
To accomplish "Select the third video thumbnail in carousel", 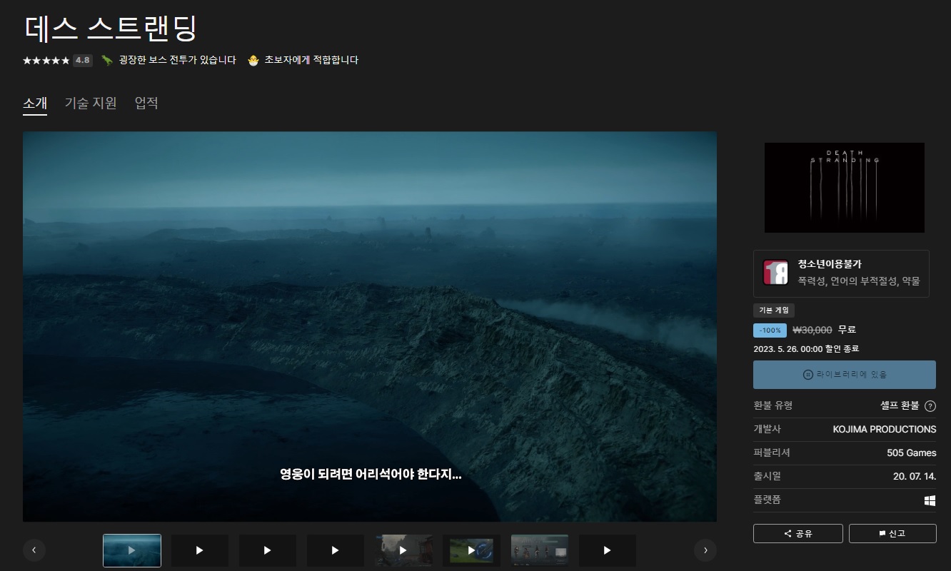I will (268, 550).
